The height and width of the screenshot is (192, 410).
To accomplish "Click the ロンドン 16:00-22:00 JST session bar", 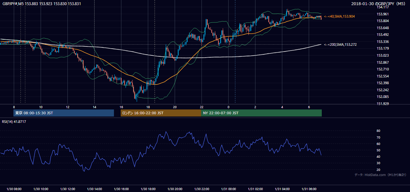I will [x=161, y=113].
